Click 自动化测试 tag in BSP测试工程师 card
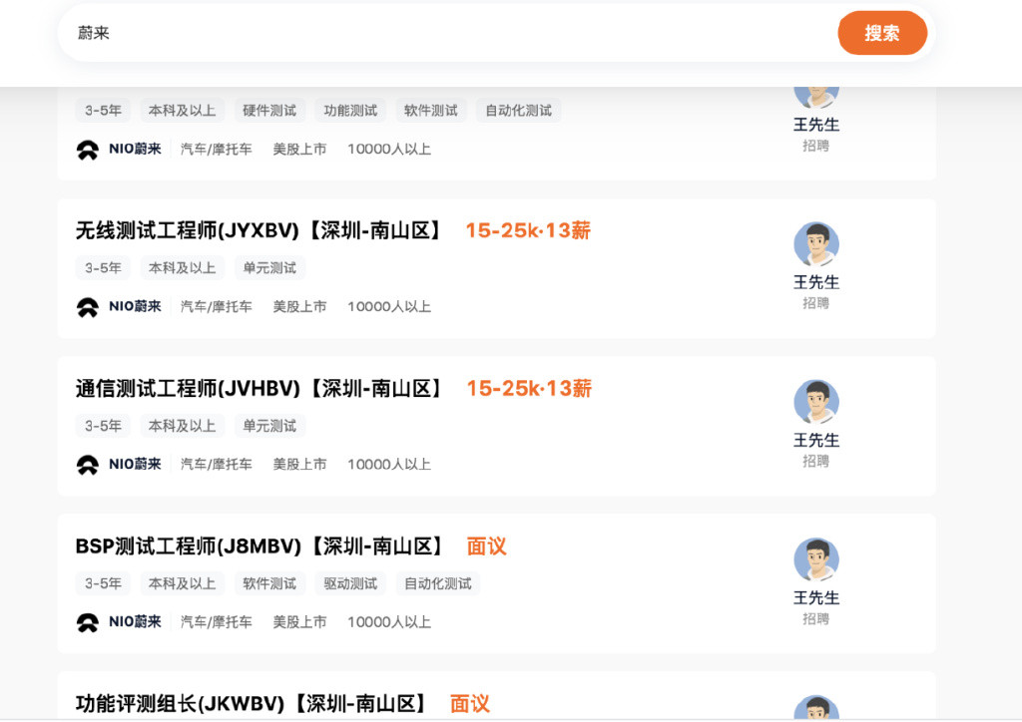The width and height of the screenshot is (1022, 722). [438, 584]
